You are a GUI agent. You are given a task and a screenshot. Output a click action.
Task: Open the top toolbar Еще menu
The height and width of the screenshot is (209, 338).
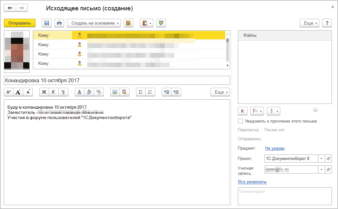tap(309, 23)
